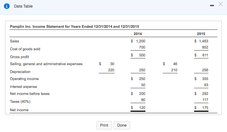
Task: Click the 2014 gross profit value 500
Action: pyautogui.click(x=142, y=55)
